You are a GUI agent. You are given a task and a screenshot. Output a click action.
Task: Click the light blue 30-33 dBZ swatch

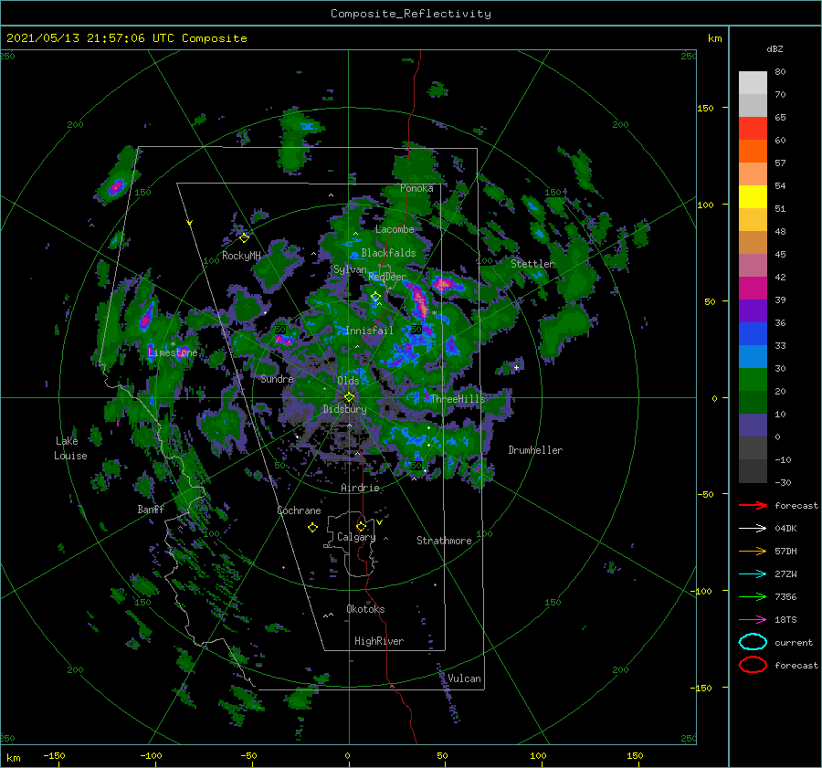[x=753, y=356]
